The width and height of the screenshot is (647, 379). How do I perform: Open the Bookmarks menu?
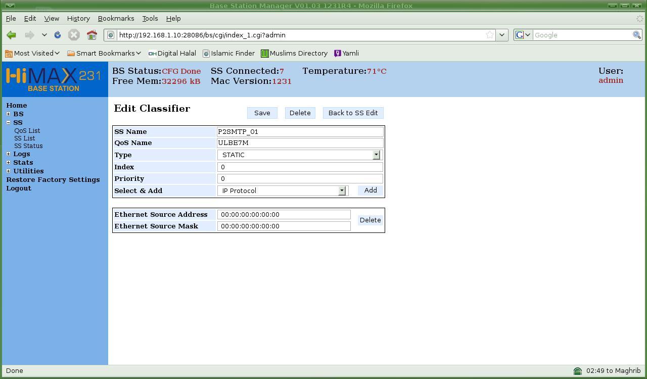(116, 18)
